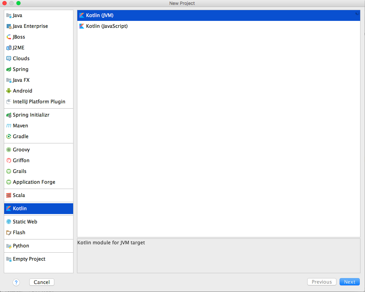Select the Static Web label
Screen dimensions: 365x292
25,222
